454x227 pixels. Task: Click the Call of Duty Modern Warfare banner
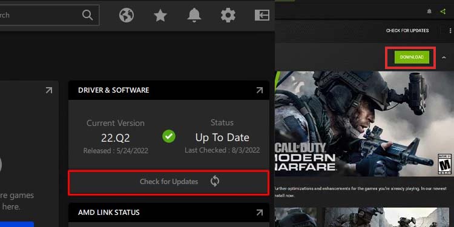(364, 124)
